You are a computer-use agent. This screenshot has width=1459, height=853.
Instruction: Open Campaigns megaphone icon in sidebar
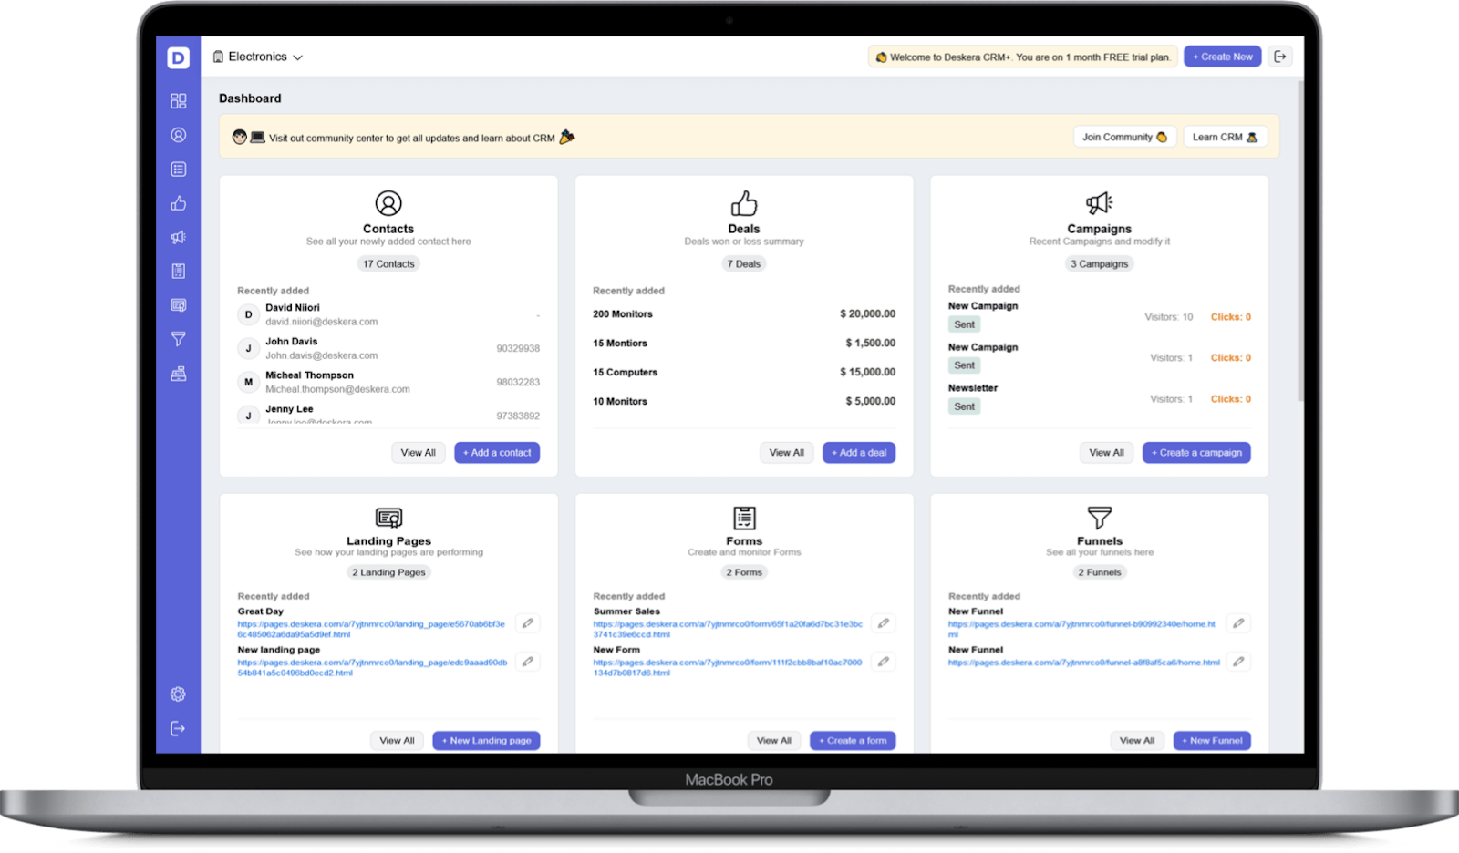[x=179, y=237]
